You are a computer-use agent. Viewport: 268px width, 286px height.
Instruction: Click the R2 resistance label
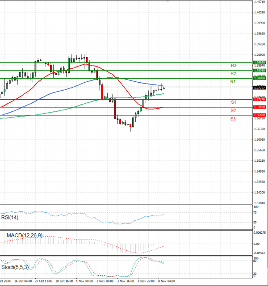pyautogui.click(x=233, y=73)
